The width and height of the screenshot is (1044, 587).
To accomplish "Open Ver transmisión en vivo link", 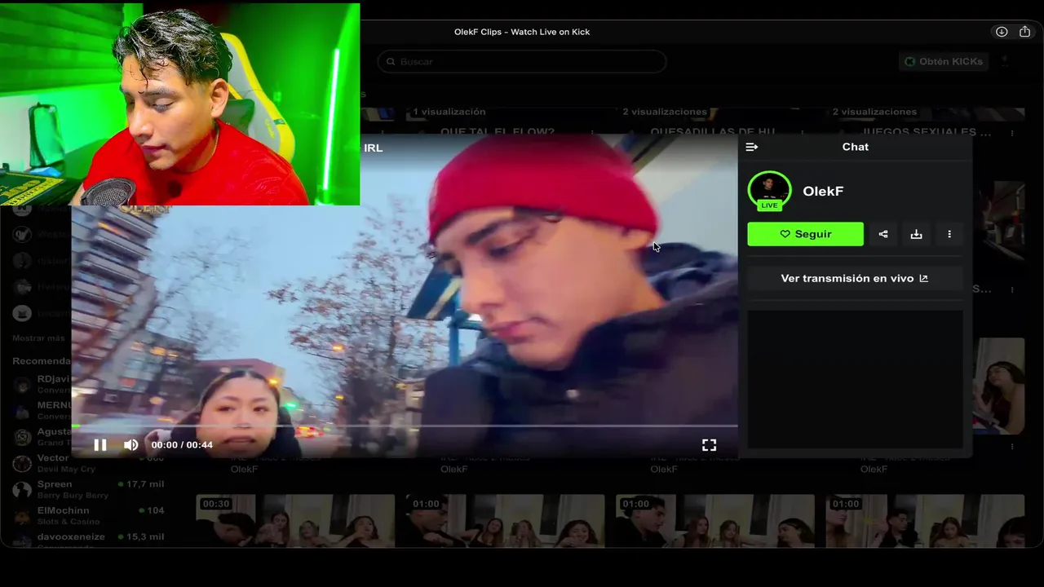I will point(854,278).
